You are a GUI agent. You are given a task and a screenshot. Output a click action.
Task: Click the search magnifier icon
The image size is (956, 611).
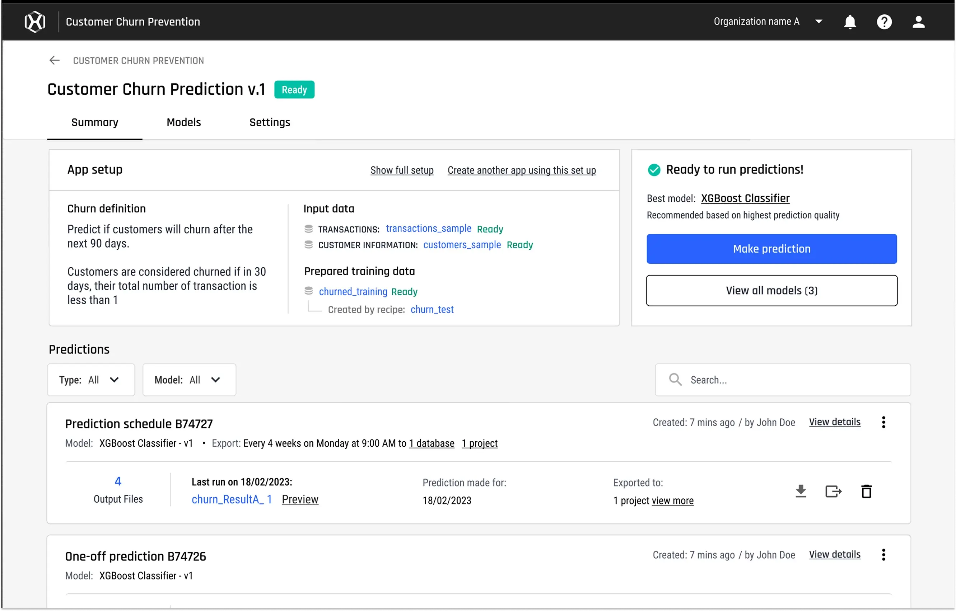click(x=675, y=380)
